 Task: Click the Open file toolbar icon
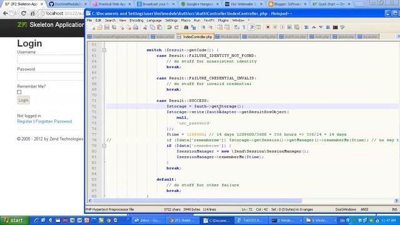click(x=99, y=27)
